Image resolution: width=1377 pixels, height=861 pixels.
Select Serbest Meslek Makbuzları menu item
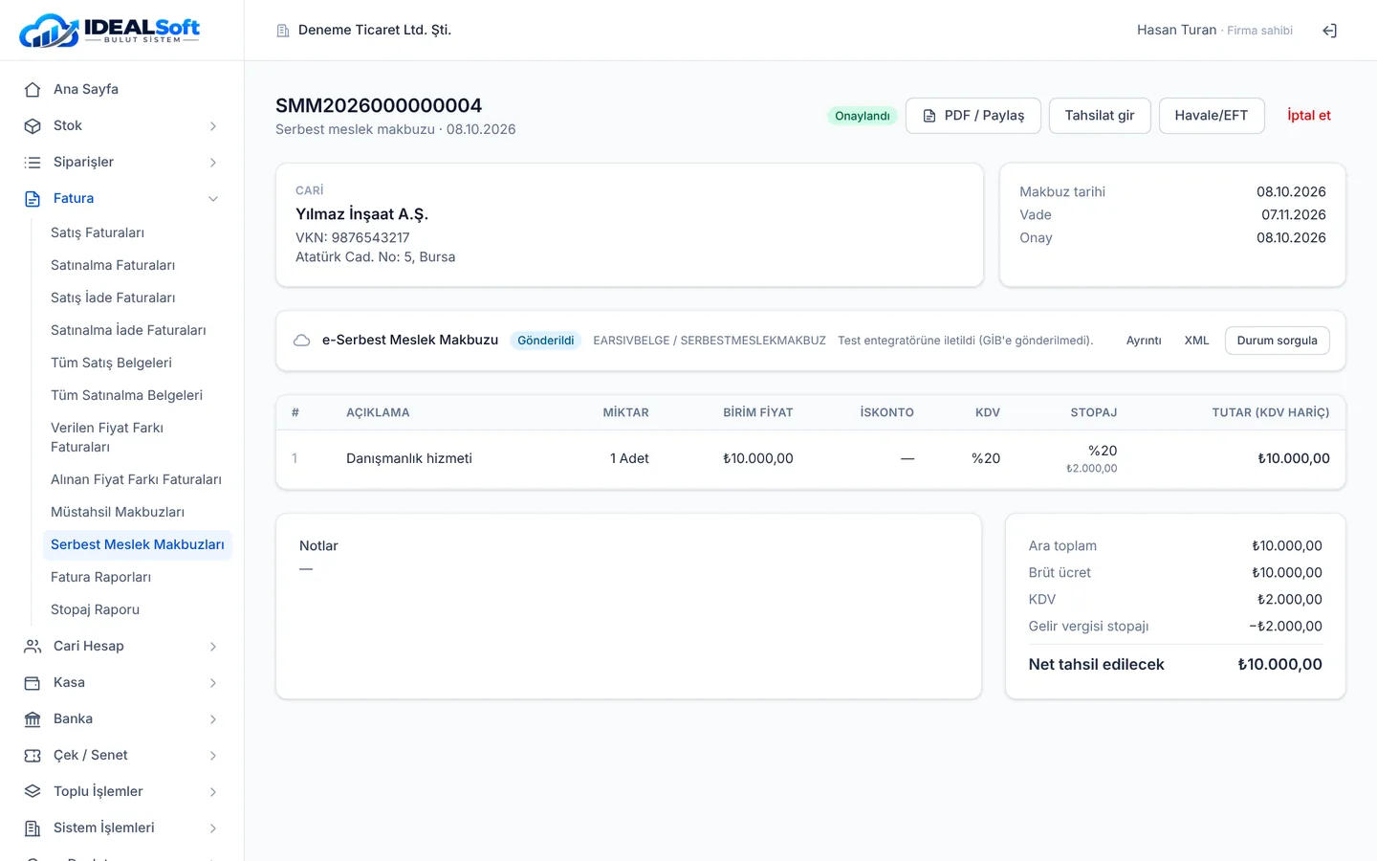(x=138, y=544)
